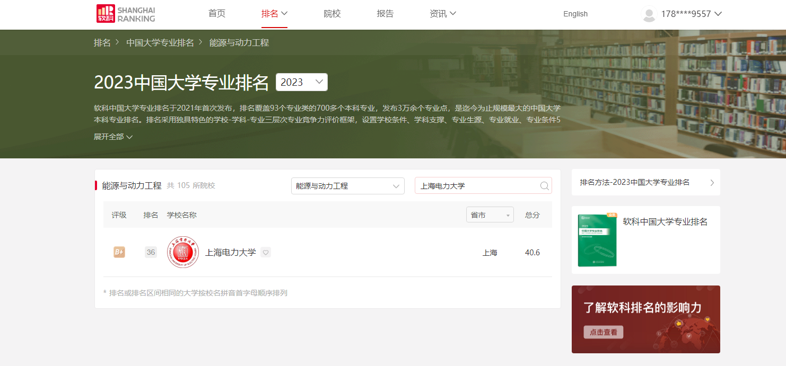Open the 178****9557 account dropdown
The width and height of the screenshot is (786, 366).
[692, 14]
